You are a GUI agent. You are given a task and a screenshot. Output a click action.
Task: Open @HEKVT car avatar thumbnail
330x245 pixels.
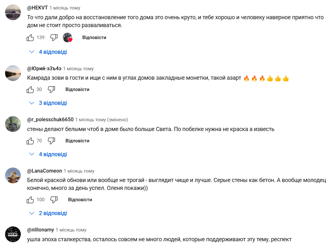pyautogui.click(x=13, y=12)
